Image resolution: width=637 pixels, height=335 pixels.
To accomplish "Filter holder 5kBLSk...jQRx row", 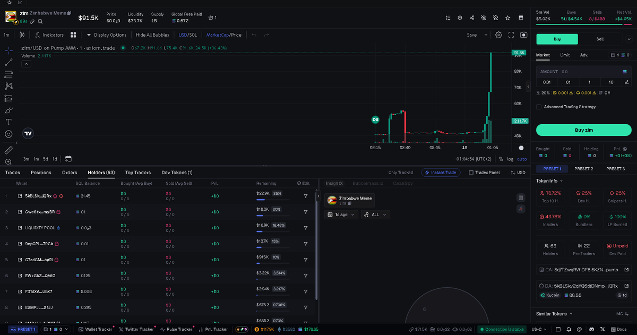I will (x=305, y=196).
